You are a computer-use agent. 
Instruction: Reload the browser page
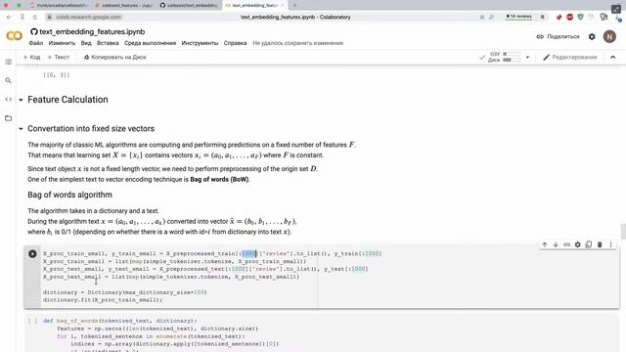(35, 18)
